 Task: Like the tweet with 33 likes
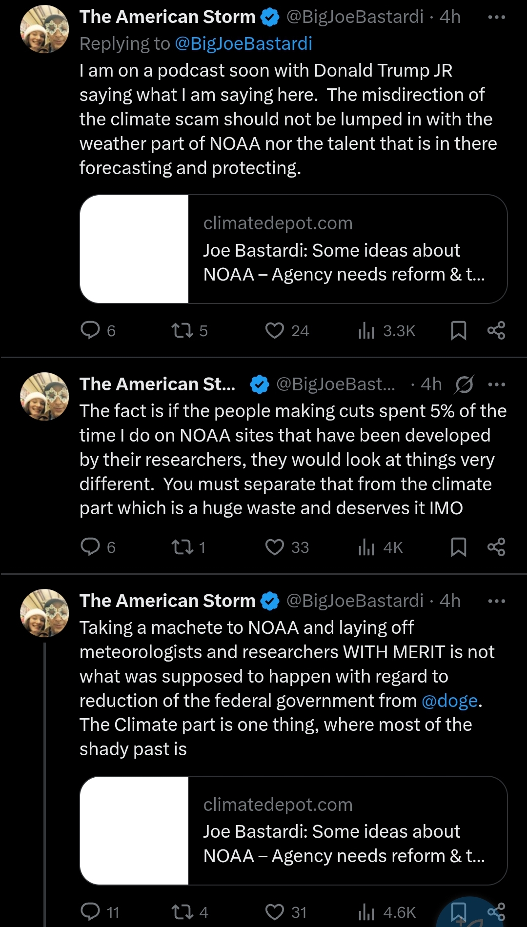(x=287, y=547)
